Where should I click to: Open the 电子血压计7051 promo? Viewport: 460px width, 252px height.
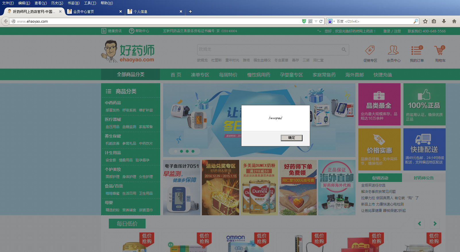click(182, 188)
